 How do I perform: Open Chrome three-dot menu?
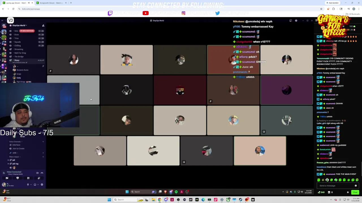[359, 9]
